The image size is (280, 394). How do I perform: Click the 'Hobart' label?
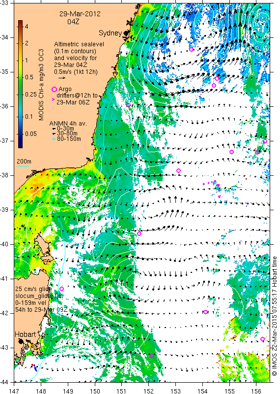coord(26,334)
